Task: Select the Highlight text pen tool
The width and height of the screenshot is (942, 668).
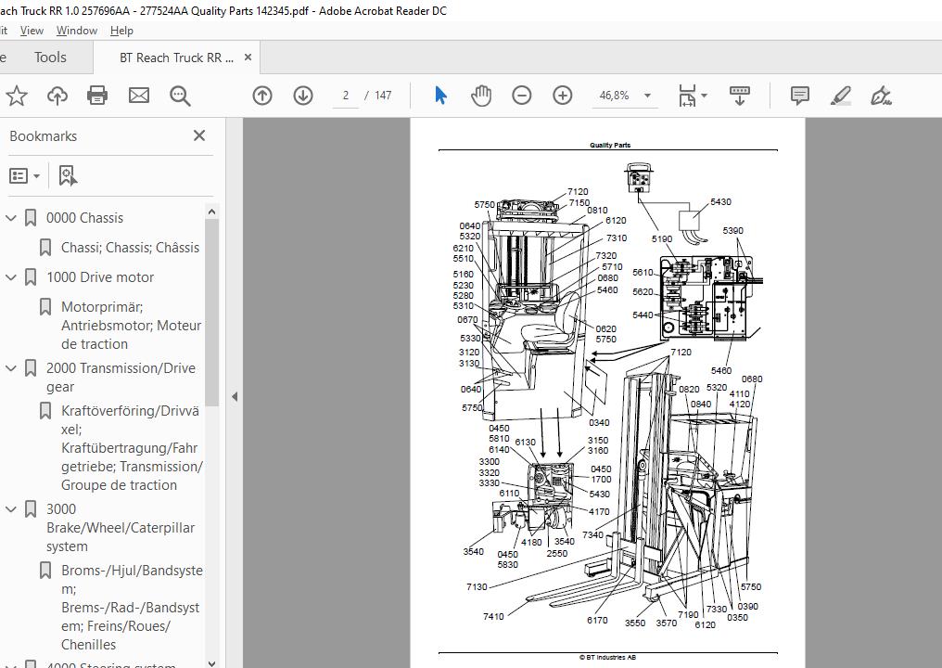Action: [x=841, y=96]
